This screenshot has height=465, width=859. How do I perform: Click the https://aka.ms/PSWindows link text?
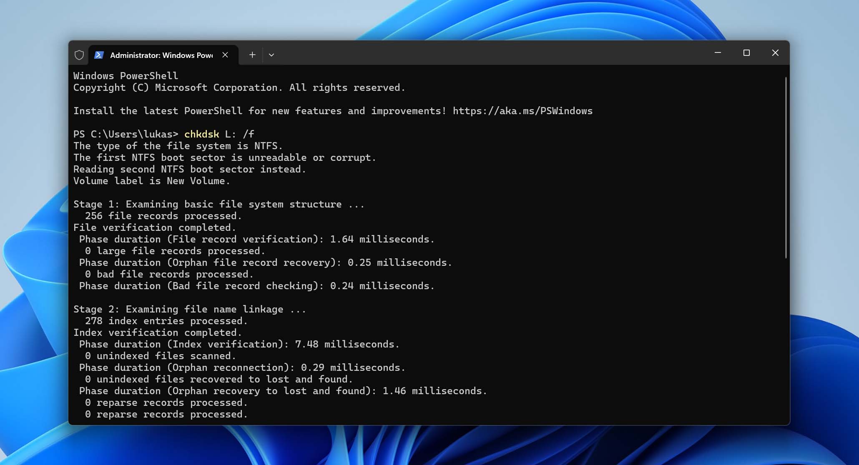click(x=522, y=111)
